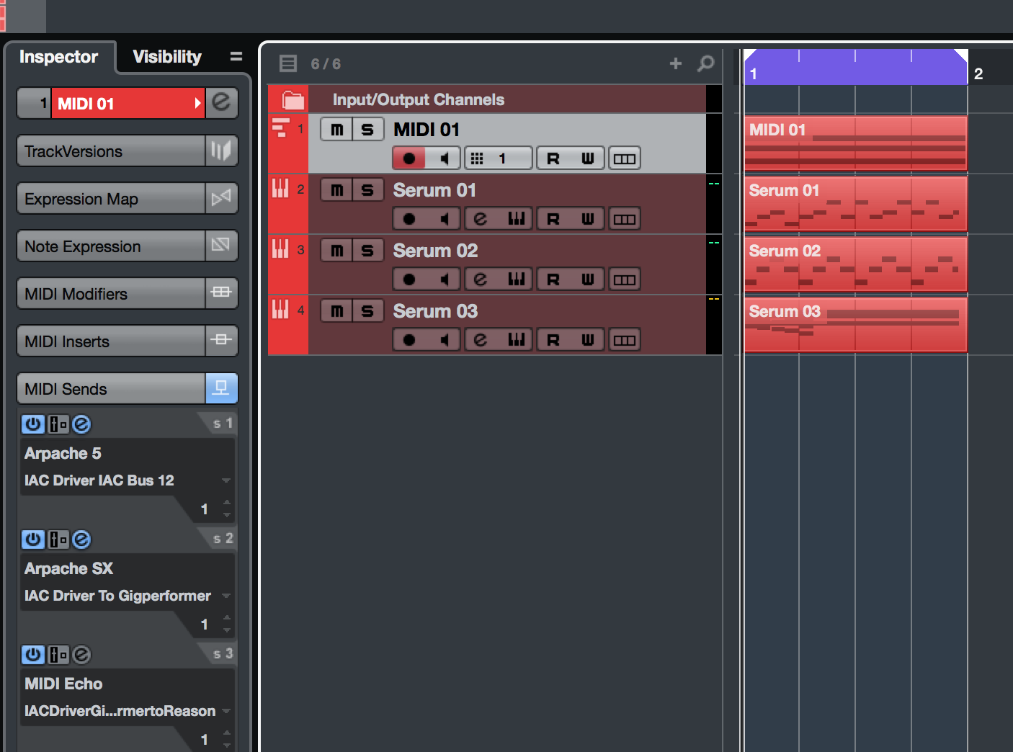Open the MIDI Echo send editor "e" icon

pyautogui.click(x=81, y=655)
